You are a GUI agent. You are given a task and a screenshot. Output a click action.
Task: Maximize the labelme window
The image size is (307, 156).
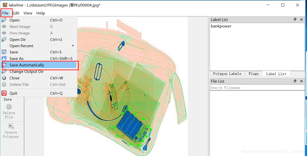283,5
